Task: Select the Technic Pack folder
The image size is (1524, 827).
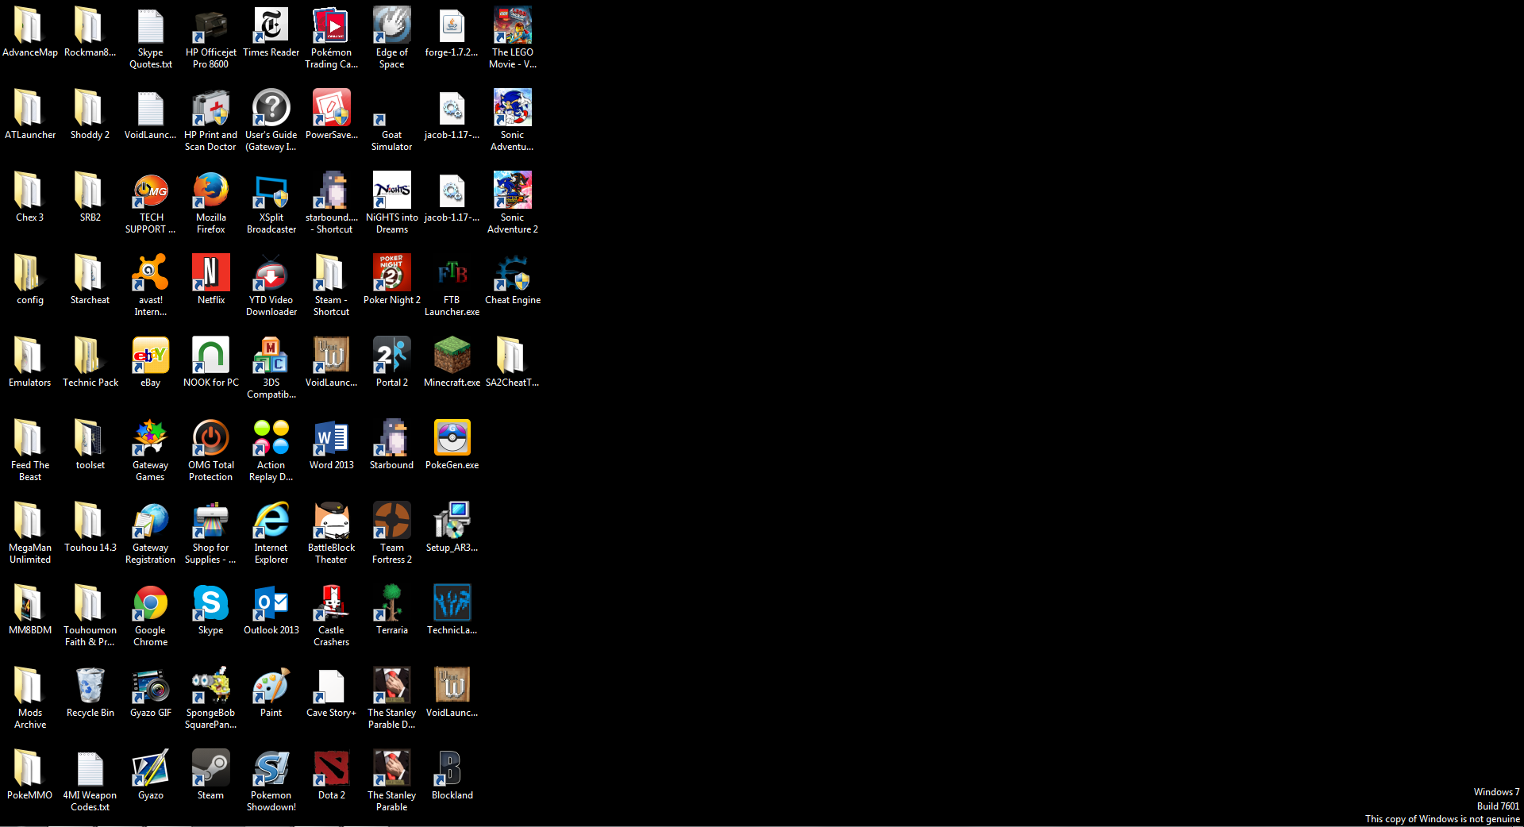Action: pyautogui.click(x=90, y=356)
